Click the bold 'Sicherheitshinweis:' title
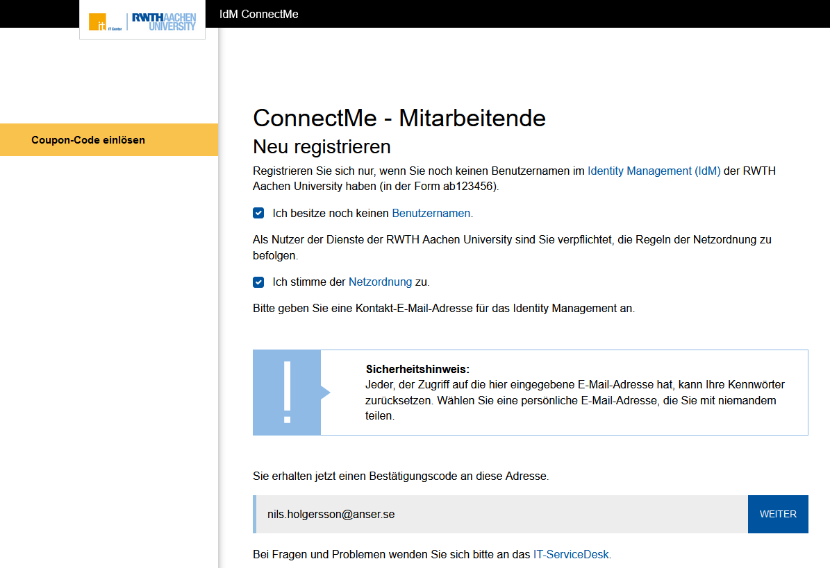 click(417, 370)
